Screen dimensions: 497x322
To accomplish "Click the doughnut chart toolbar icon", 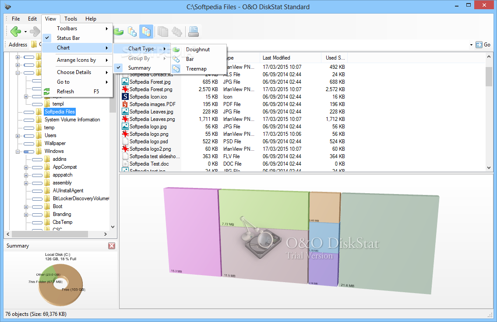I will 119,32.
